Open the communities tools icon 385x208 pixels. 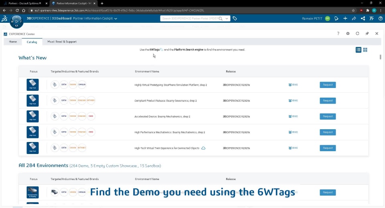(x=372, y=18)
